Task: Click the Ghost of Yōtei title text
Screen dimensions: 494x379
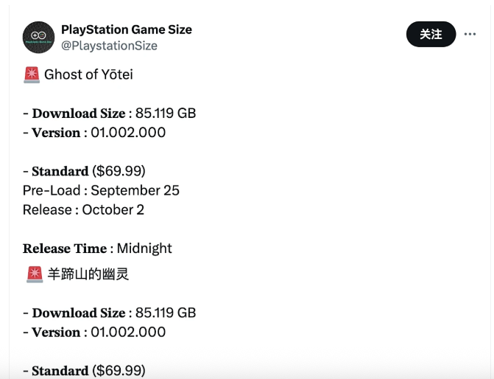Action: (x=88, y=74)
